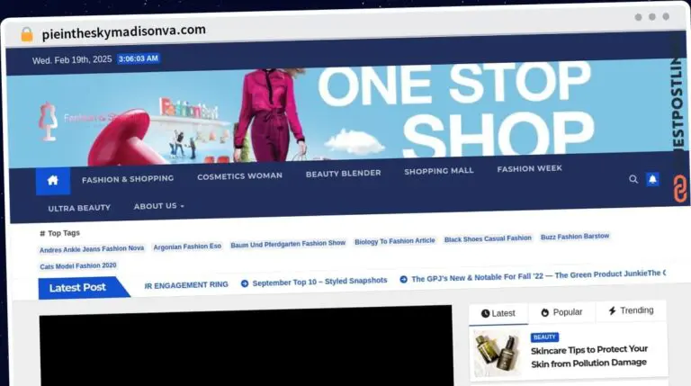Open Fashion & Shopping menu item
The image size is (691, 386).
coord(128,179)
